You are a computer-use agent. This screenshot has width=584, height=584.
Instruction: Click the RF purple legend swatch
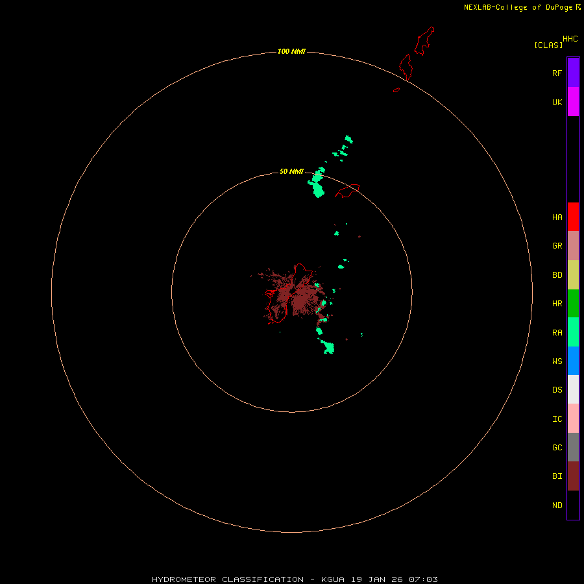[573, 73]
